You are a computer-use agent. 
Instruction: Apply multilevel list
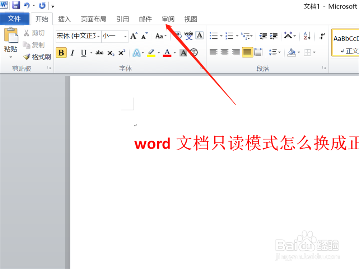click(x=246, y=36)
